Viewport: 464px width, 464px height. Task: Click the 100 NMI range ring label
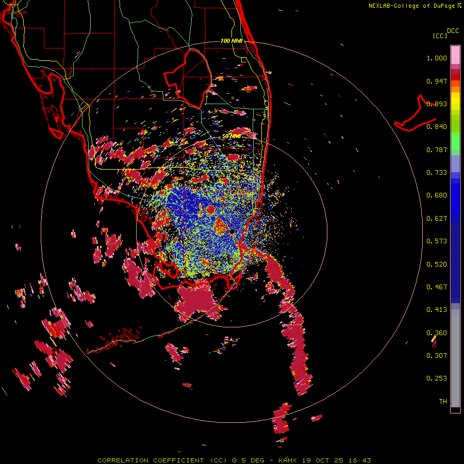point(231,41)
